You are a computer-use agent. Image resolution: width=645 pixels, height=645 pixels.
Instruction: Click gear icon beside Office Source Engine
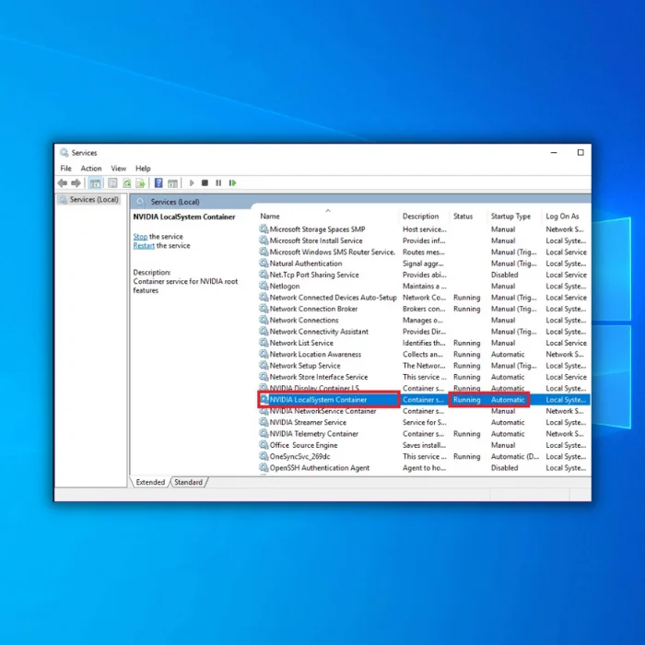pyautogui.click(x=264, y=445)
